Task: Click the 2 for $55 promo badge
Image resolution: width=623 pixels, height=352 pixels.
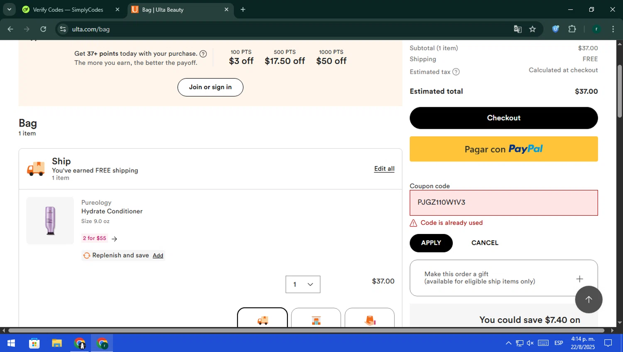Action: [94, 238]
